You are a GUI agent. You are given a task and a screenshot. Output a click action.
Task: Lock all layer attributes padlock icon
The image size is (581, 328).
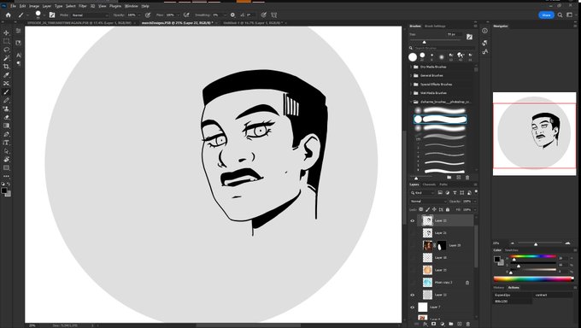pos(448,209)
